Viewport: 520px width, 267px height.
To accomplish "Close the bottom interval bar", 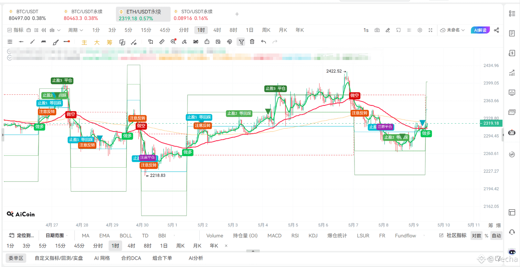I will [226, 246].
